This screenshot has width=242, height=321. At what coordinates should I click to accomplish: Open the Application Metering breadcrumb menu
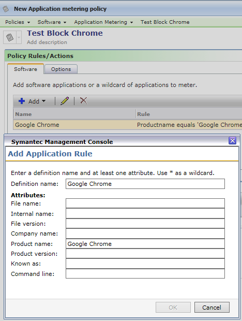tap(103, 22)
